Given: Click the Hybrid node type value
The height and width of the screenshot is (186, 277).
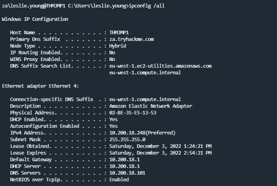Looking at the screenshot, I should [x=118, y=46].
